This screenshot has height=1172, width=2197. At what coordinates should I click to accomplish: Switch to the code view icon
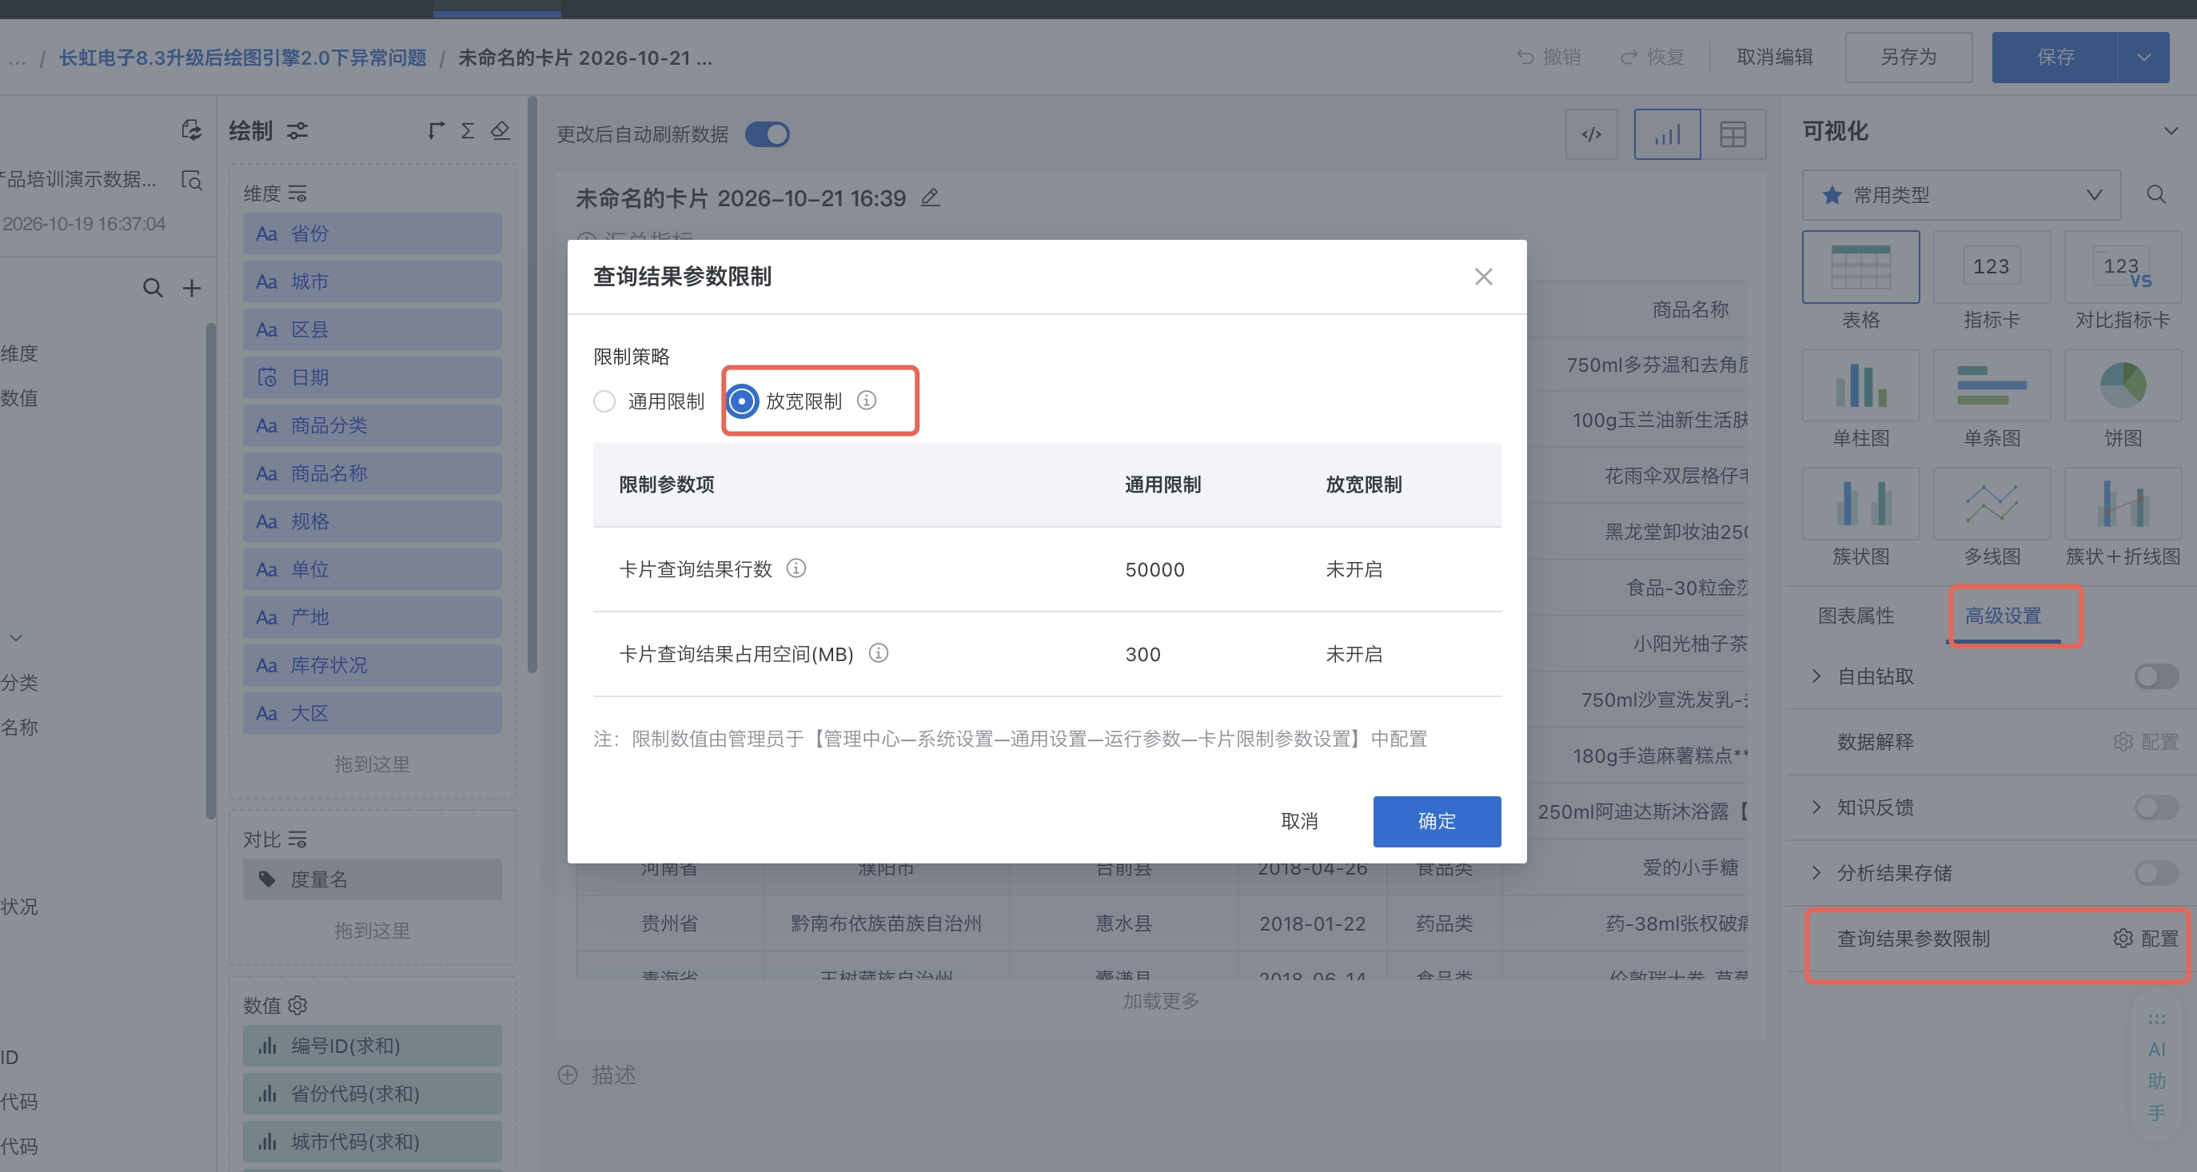point(1592,134)
